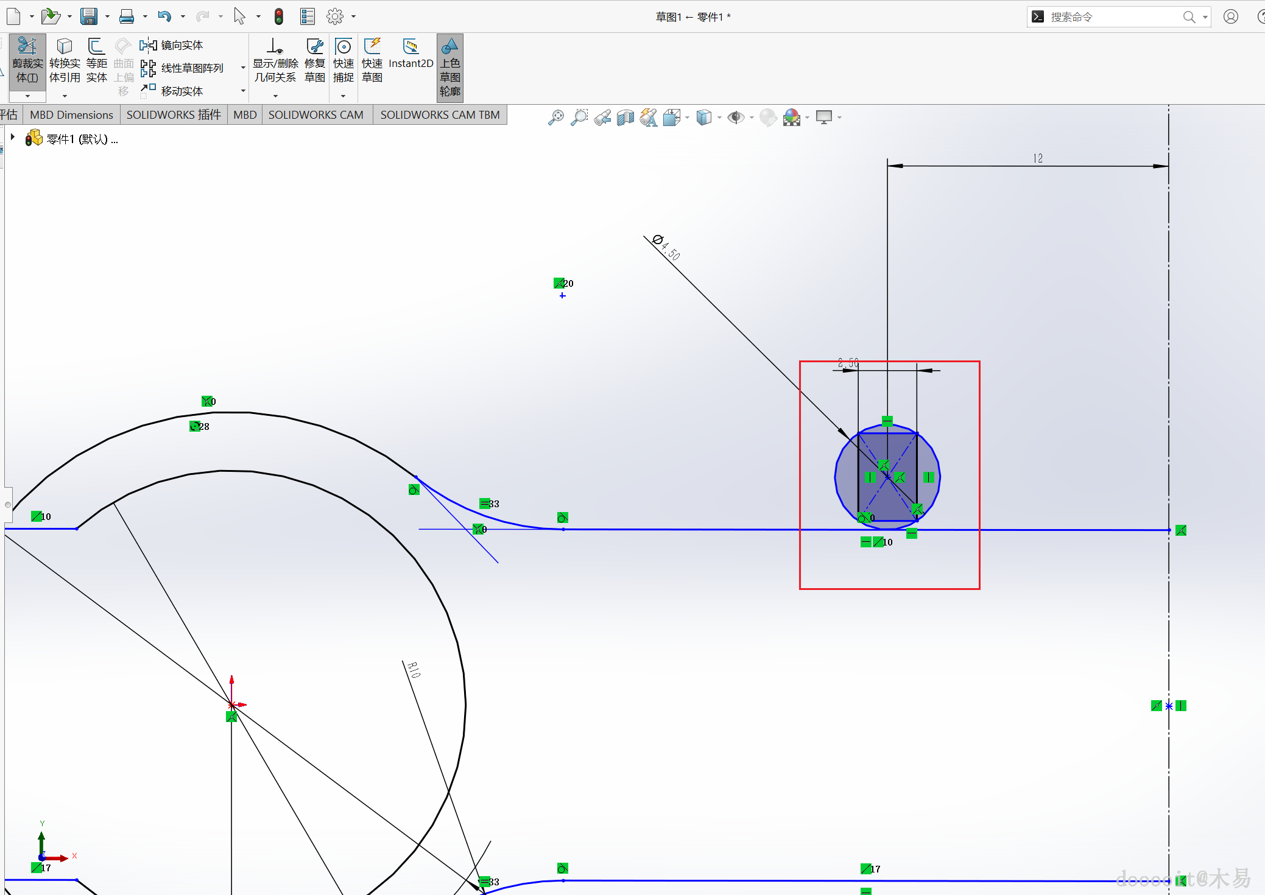
Task: Toggle Hide/Show Items eye icon
Action: 736,118
